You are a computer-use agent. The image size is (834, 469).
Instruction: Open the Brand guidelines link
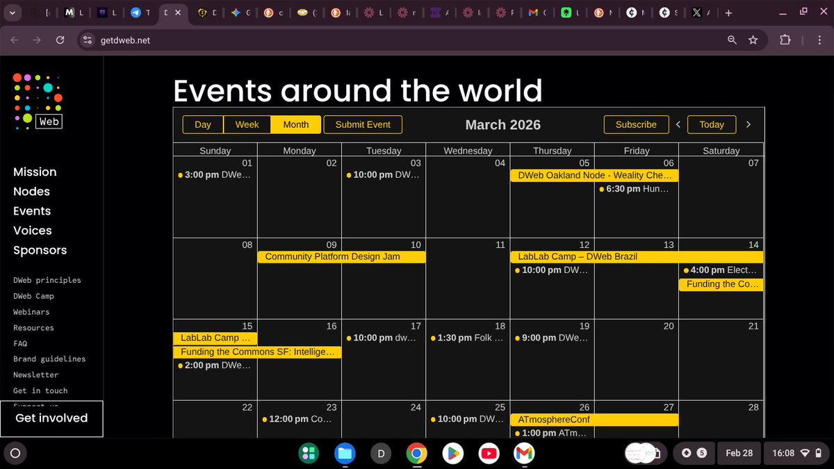[49, 359]
